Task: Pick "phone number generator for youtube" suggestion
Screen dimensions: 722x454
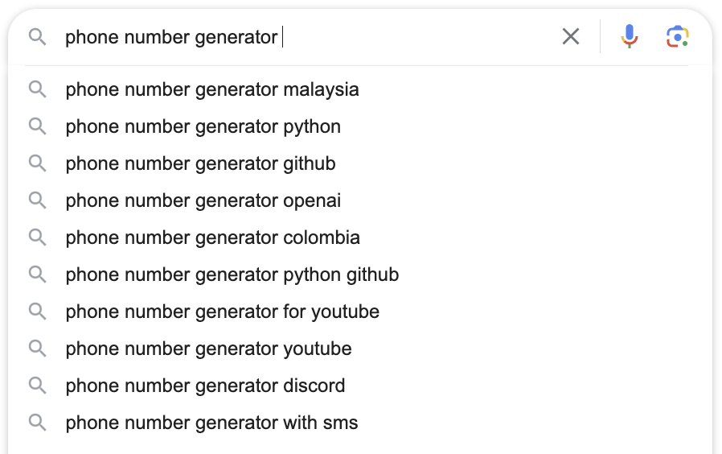Action: [223, 312]
